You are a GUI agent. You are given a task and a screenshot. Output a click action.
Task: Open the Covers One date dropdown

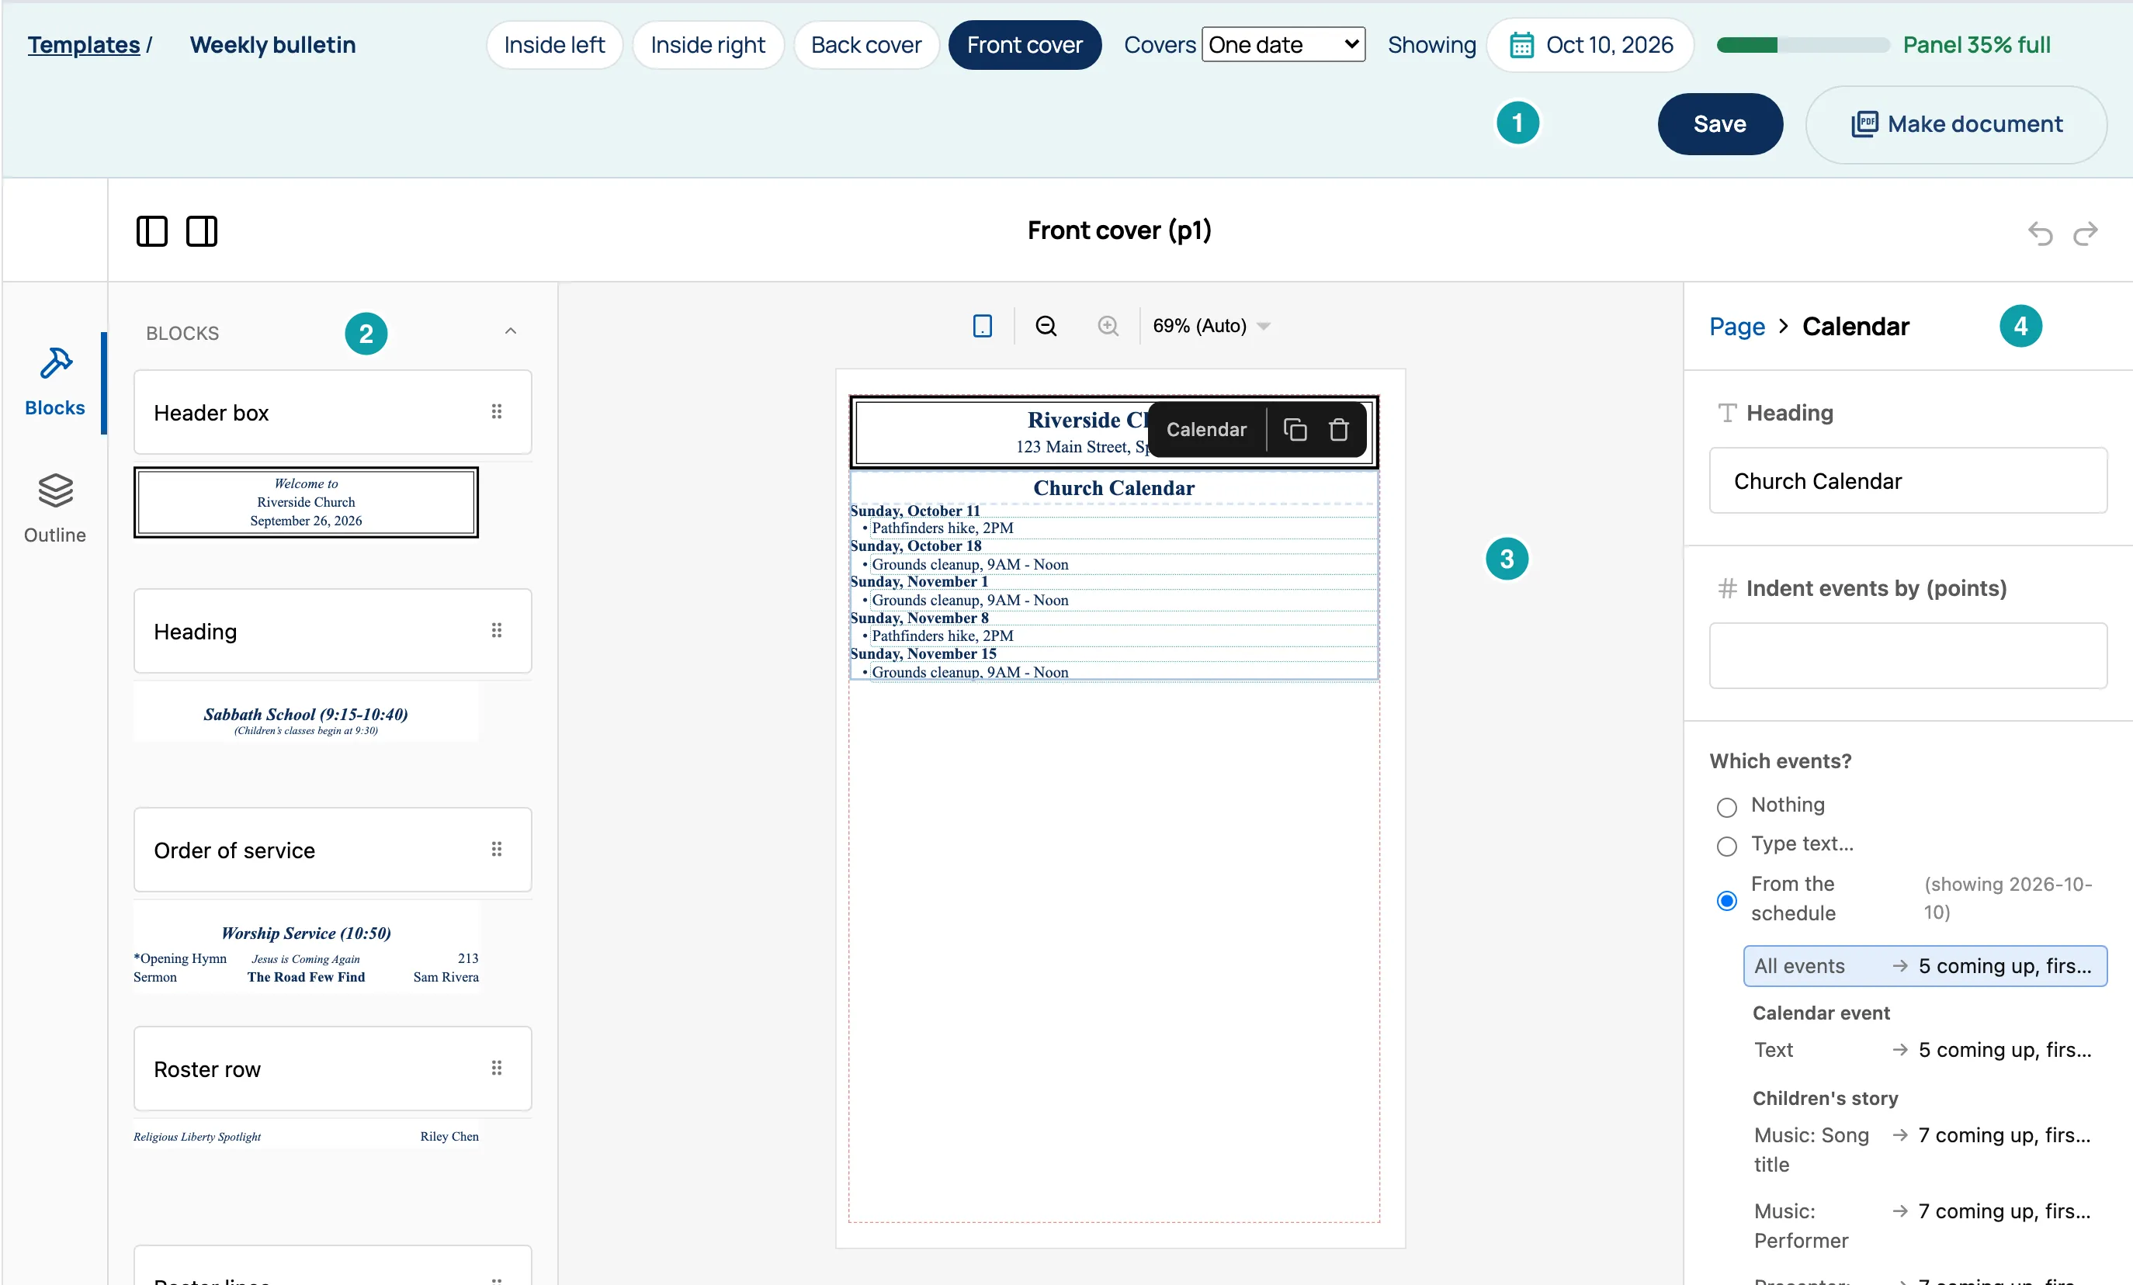1284,45
